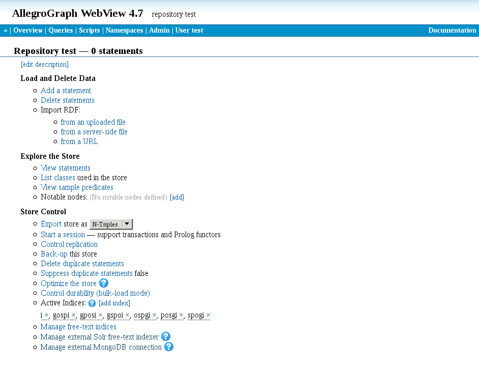Screen dimensions: 479x368
Task: Open the Documentation link
Action: (x=452, y=30)
